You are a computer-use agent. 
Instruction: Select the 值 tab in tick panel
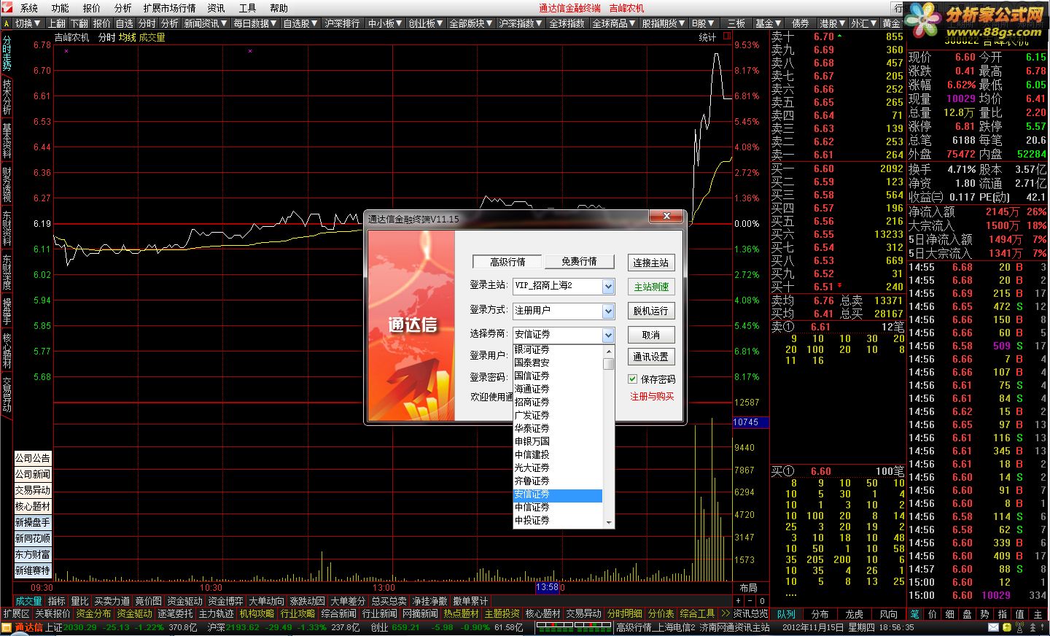click(x=1019, y=614)
